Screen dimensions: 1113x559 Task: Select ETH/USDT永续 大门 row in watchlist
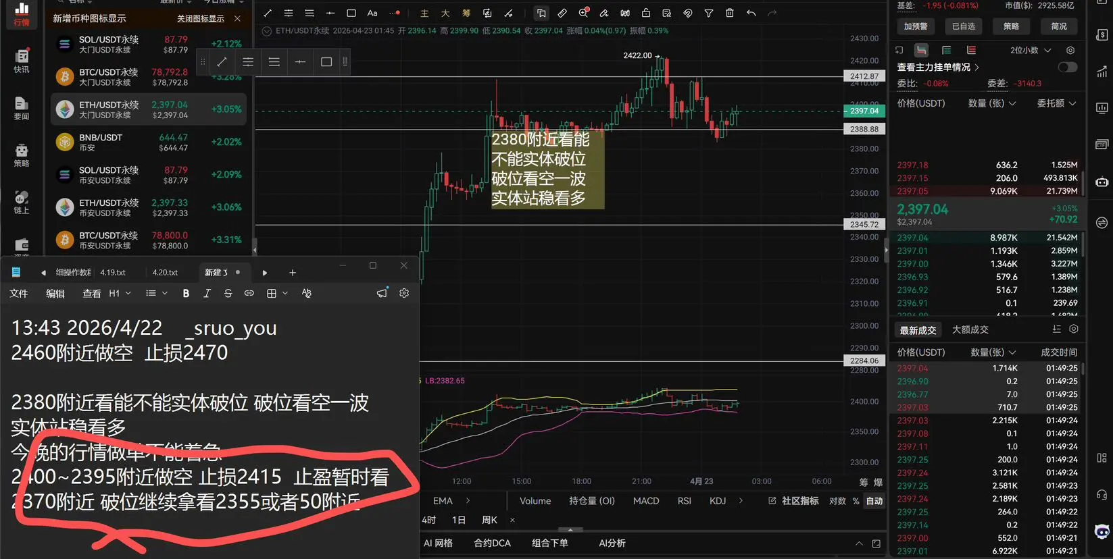coord(149,109)
